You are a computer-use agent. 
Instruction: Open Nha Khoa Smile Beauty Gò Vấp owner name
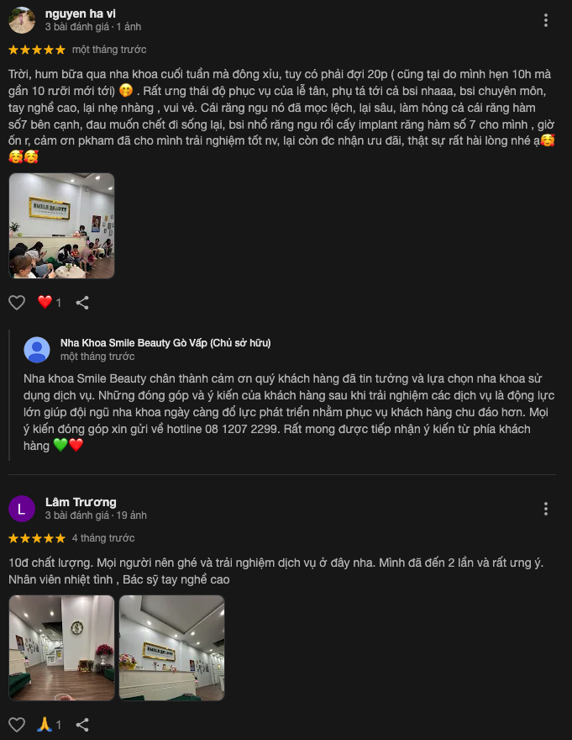pyautogui.click(x=165, y=342)
